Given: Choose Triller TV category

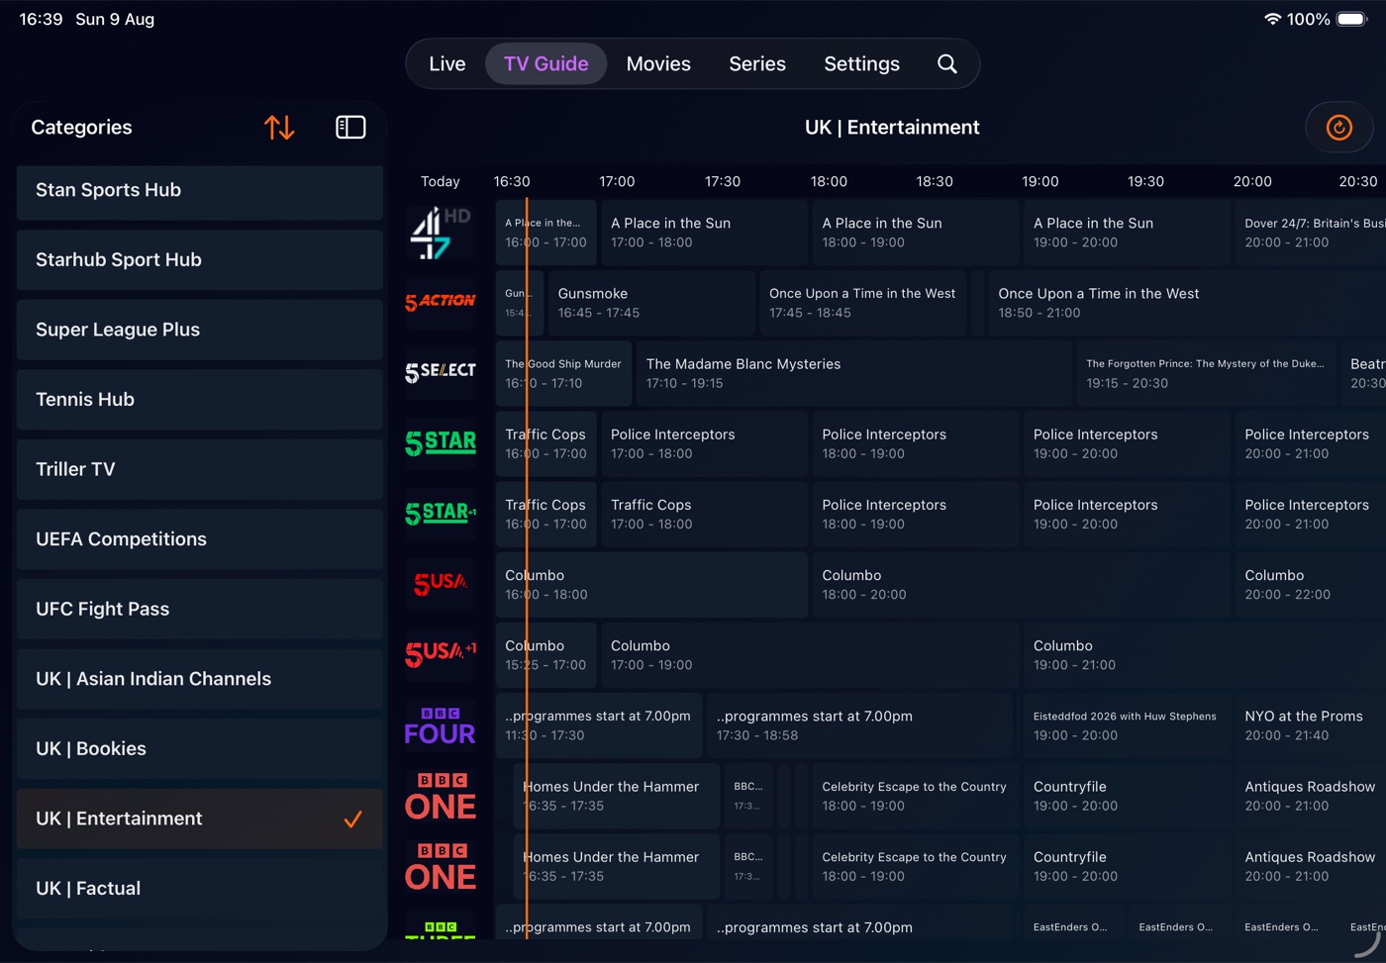Looking at the screenshot, I should (x=200, y=469).
